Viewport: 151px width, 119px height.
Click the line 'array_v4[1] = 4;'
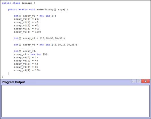pos(26,61)
